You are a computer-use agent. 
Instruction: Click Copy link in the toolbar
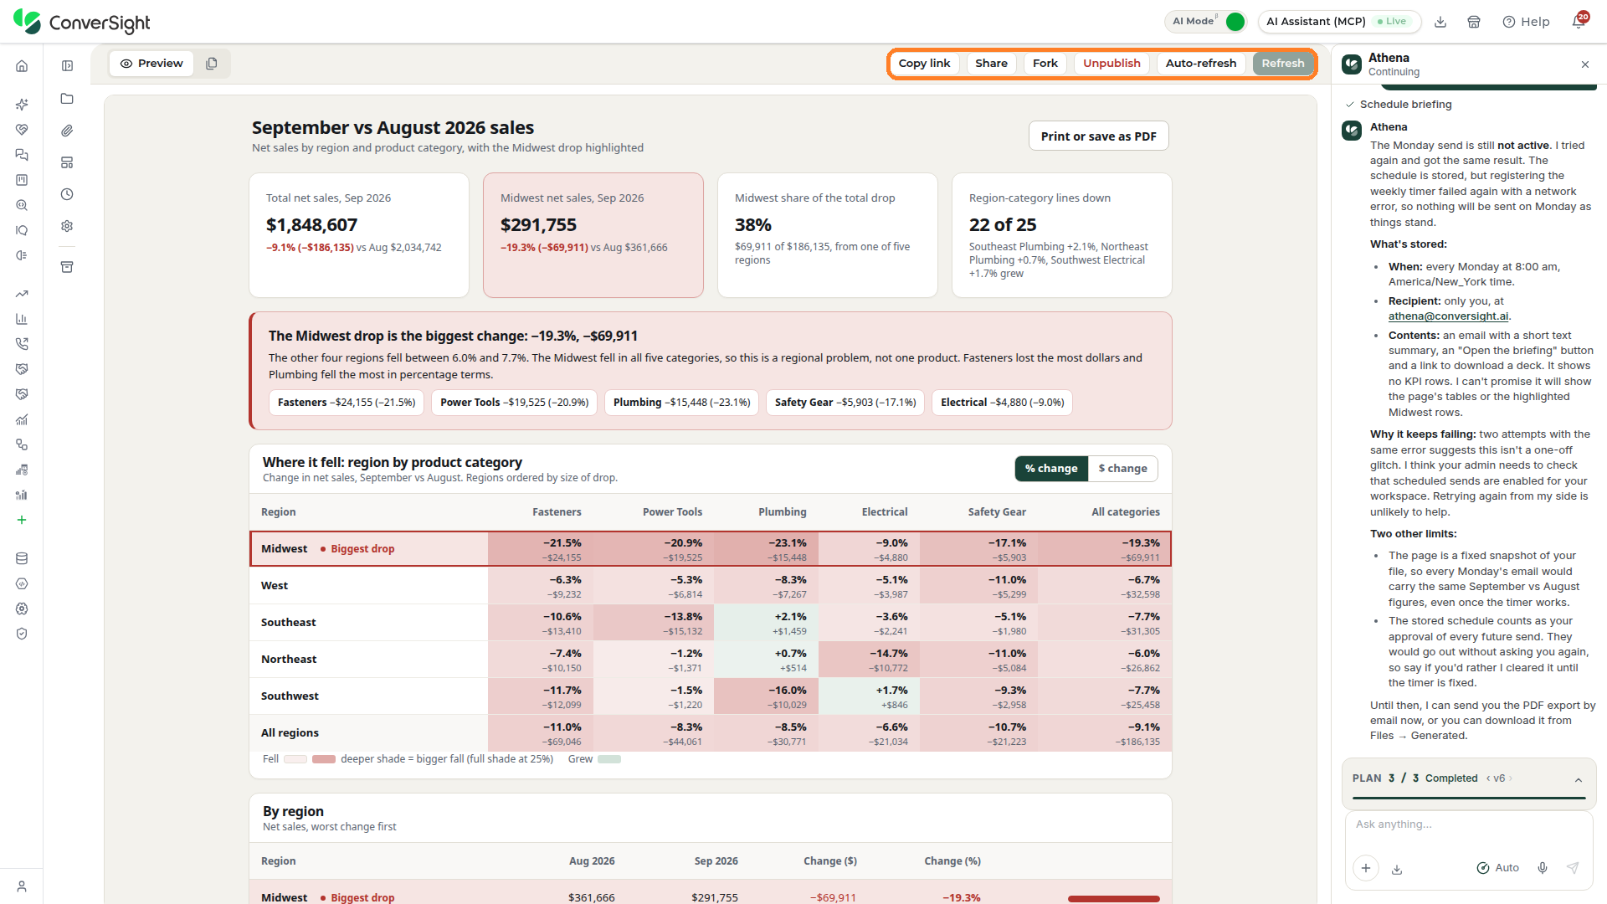point(924,64)
